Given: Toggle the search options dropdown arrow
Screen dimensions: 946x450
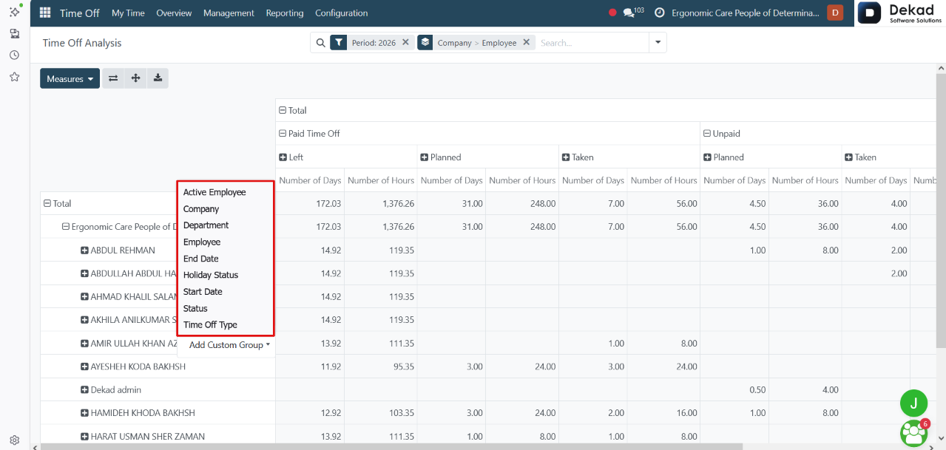Looking at the screenshot, I should [x=658, y=43].
